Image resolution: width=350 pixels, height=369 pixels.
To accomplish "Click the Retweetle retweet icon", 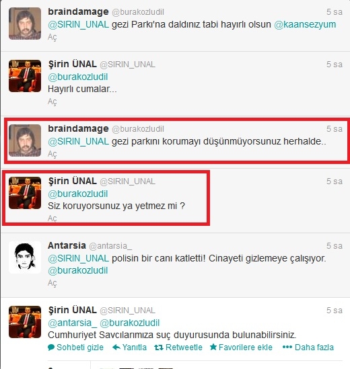I will [159, 347].
